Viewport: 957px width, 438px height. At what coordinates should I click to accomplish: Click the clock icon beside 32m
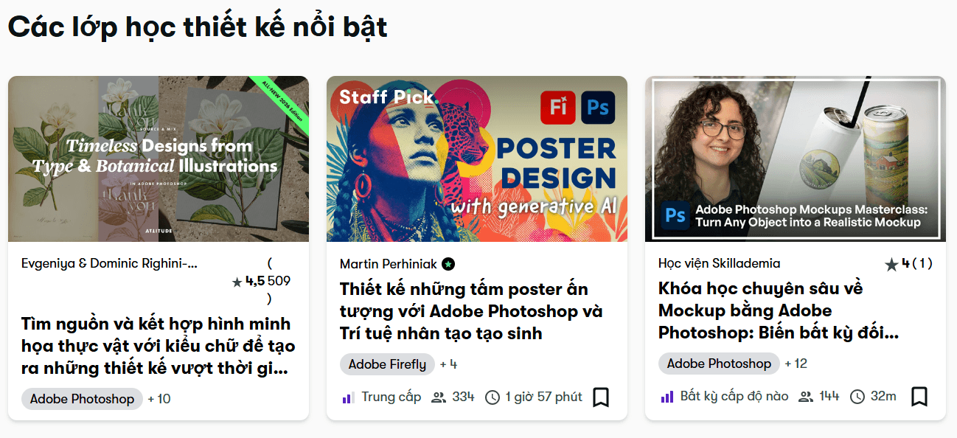tap(857, 397)
